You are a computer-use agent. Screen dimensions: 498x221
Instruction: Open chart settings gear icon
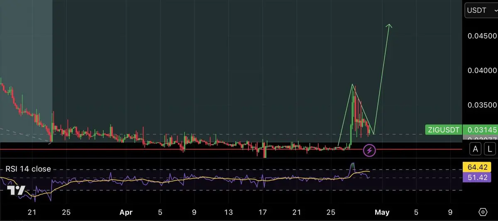482,212
